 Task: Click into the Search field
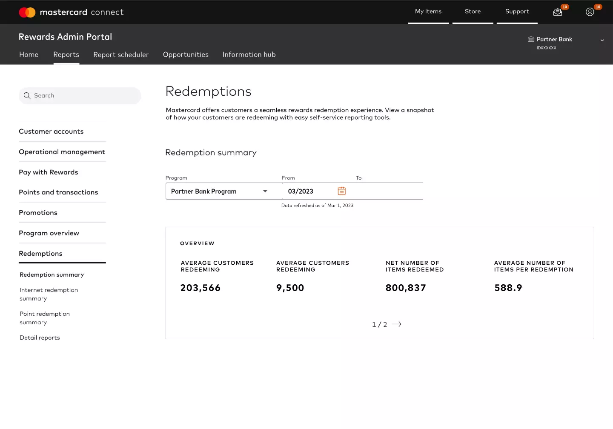80,96
